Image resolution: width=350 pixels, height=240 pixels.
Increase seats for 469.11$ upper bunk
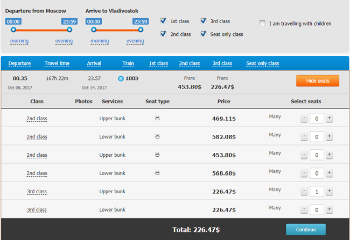pyautogui.click(x=329, y=119)
